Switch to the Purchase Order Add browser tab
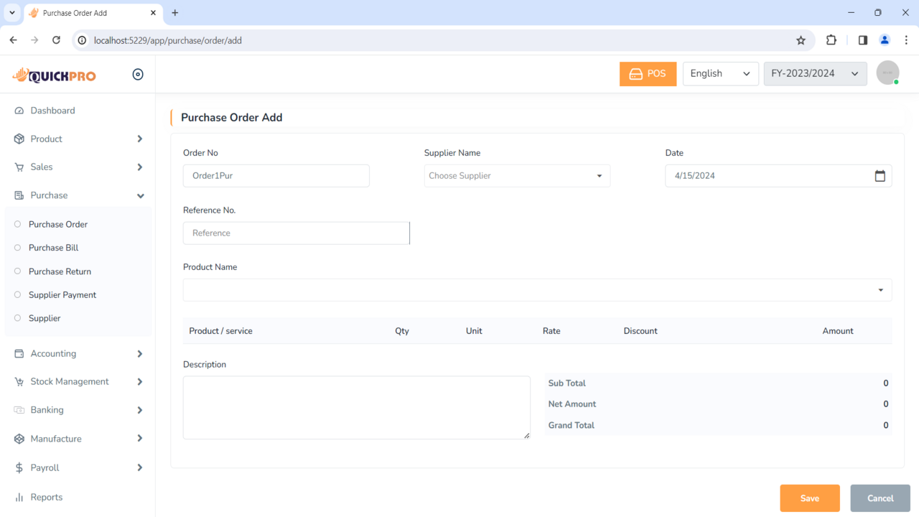Viewport: 919px width, 517px height. [x=86, y=12]
